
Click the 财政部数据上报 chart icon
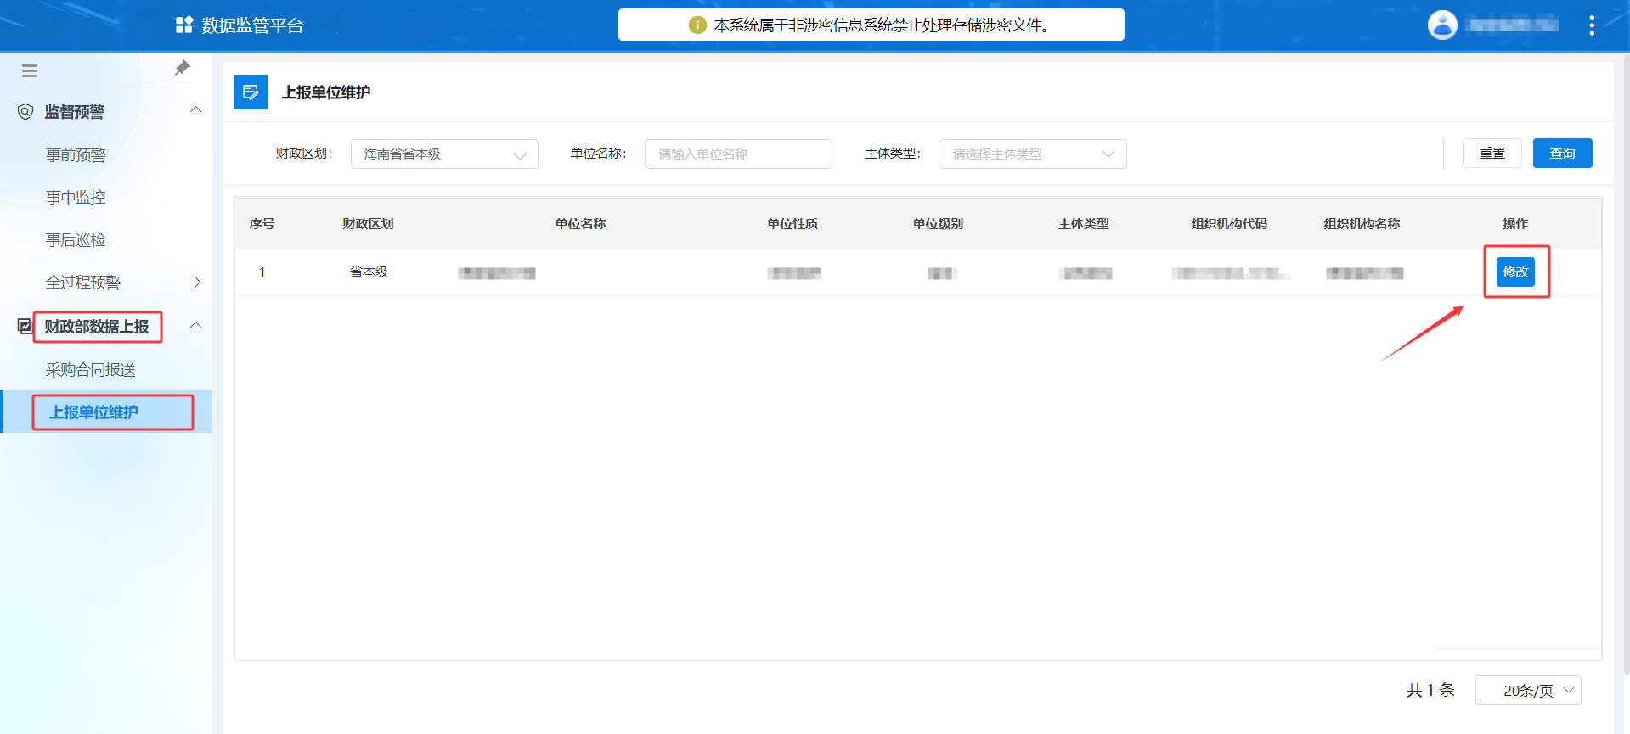25,326
